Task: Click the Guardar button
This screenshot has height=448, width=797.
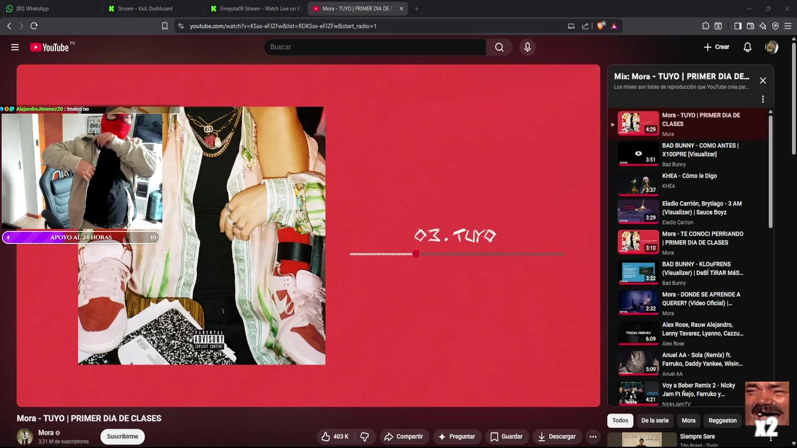Action: 506,437
